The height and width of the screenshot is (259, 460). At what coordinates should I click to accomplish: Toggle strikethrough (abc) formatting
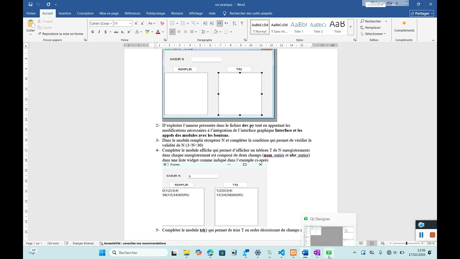116,32
